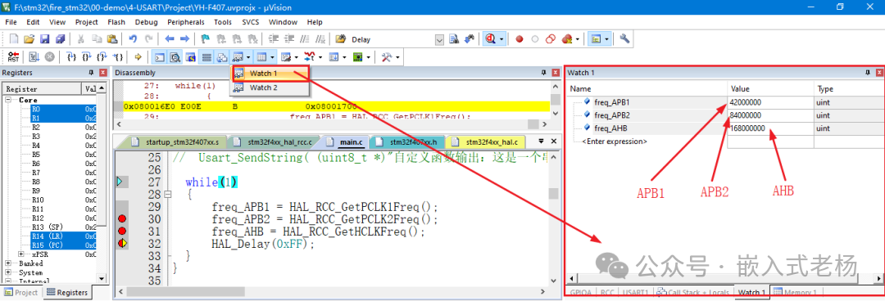Toggle the Call Stack Window icon
This screenshot has width=885, height=301.
tap(222, 57)
